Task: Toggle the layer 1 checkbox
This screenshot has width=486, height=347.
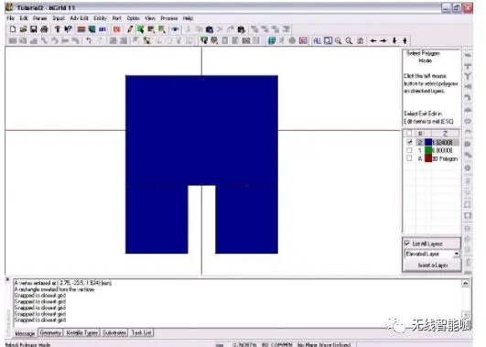Action: pos(409,150)
